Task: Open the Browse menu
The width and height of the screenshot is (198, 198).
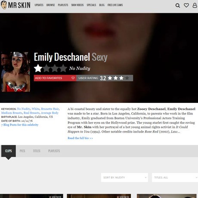Action: click(50, 5)
